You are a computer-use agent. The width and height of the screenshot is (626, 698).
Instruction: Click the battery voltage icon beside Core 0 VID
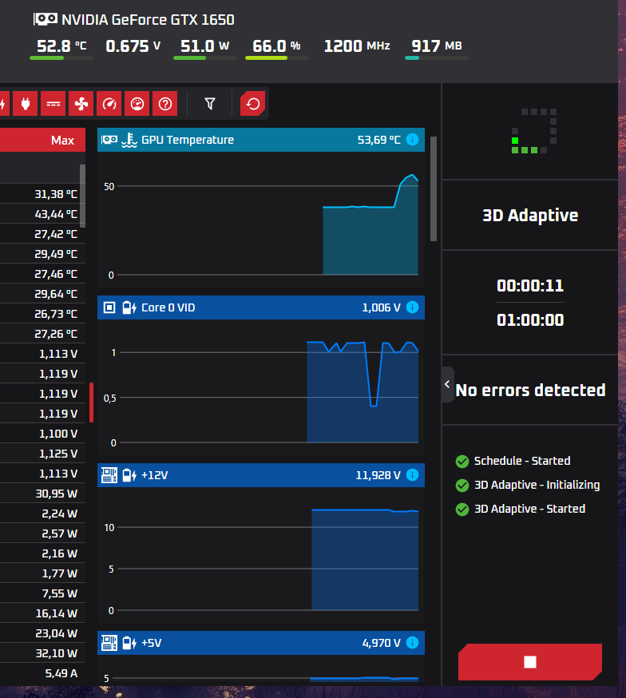tap(129, 307)
